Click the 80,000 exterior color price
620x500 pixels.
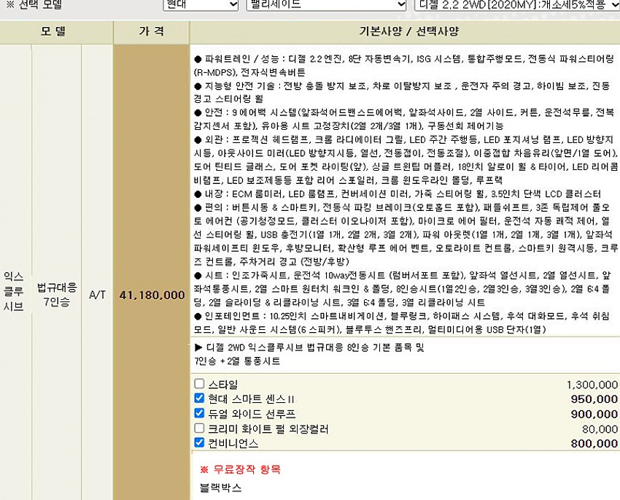click(x=600, y=429)
